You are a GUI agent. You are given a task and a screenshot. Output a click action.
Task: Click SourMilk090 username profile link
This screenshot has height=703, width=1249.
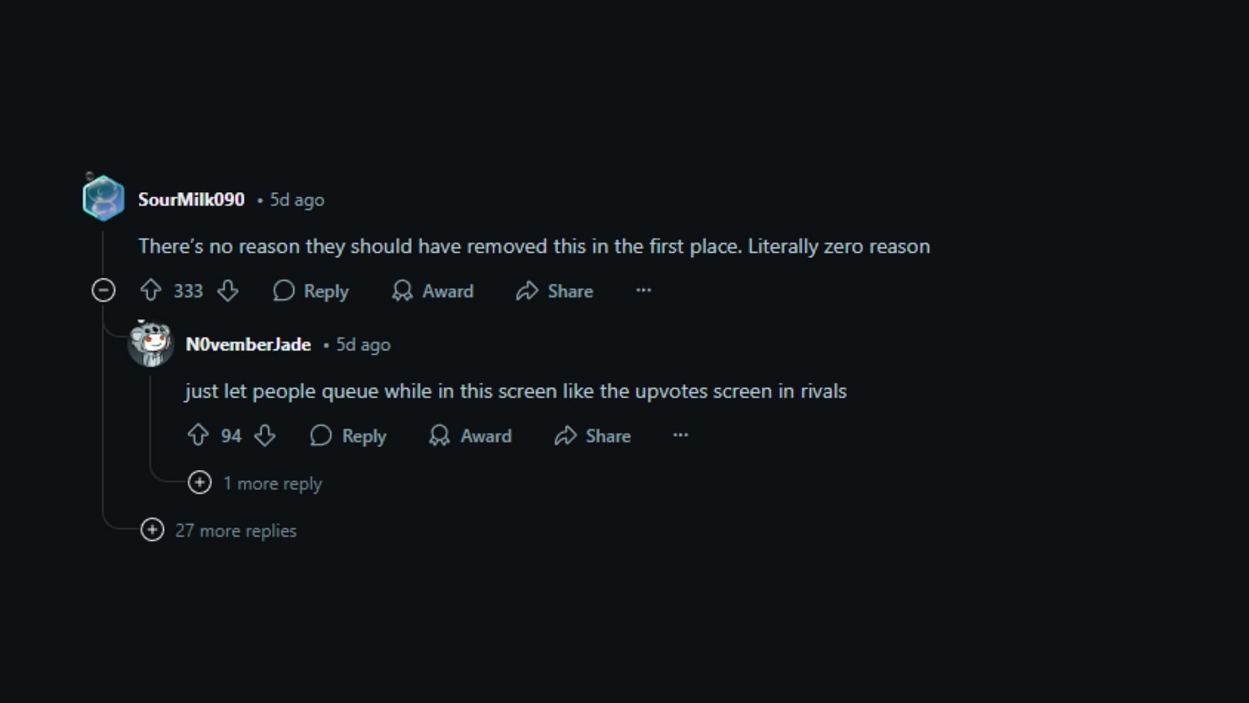pos(191,199)
